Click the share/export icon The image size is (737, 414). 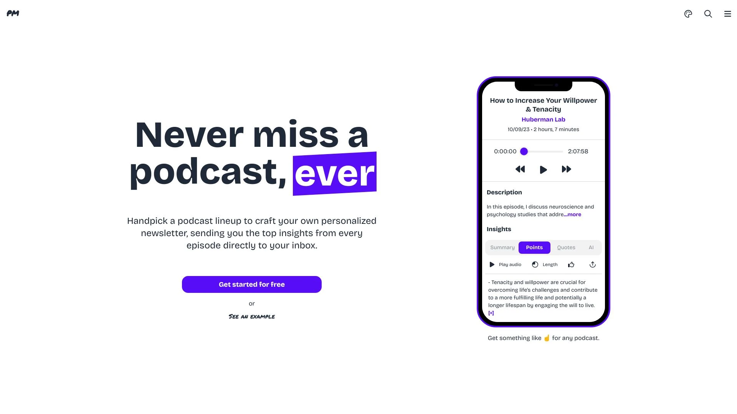tap(592, 264)
